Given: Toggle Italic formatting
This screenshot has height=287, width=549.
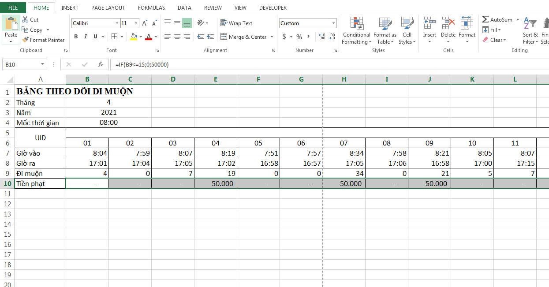Looking at the screenshot, I should coord(86,37).
